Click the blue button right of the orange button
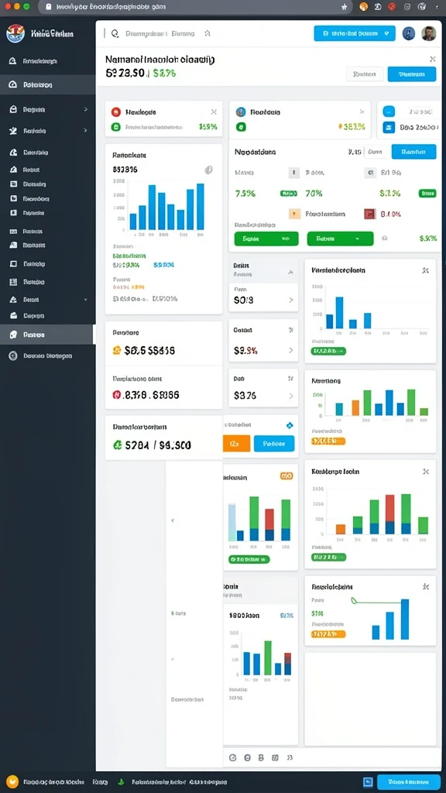Screen dimensions: 446x793 [274, 444]
